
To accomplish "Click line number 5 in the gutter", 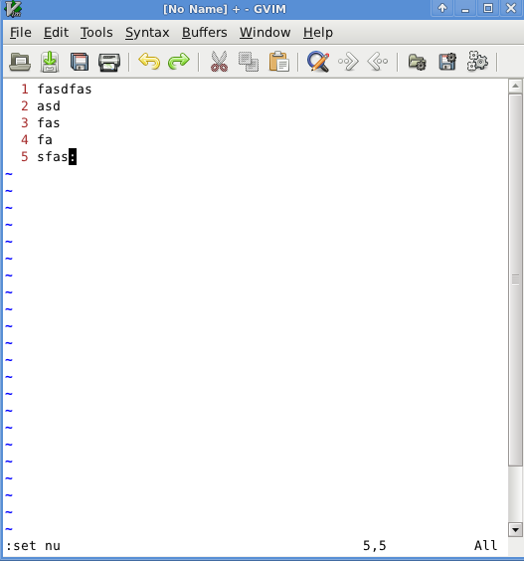I will (x=24, y=157).
